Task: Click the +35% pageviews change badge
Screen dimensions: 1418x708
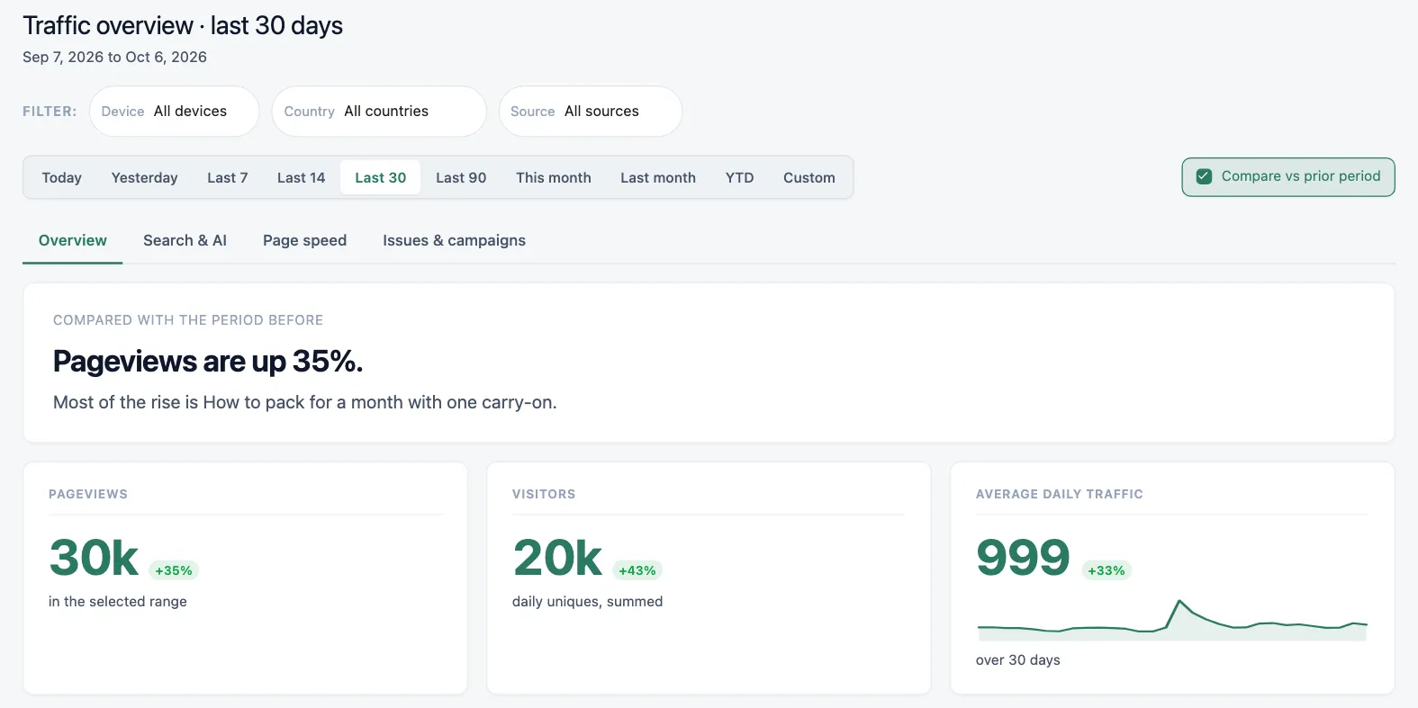Action: [174, 570]
